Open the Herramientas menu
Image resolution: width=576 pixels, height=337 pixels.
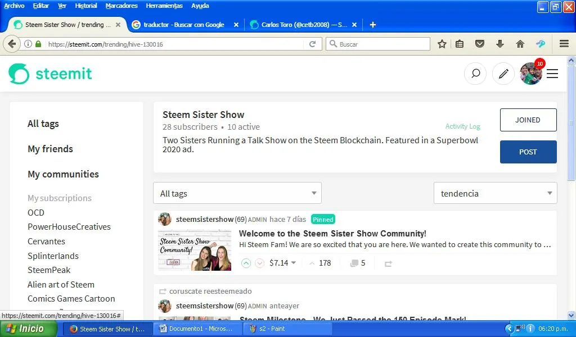click(164, 6)
